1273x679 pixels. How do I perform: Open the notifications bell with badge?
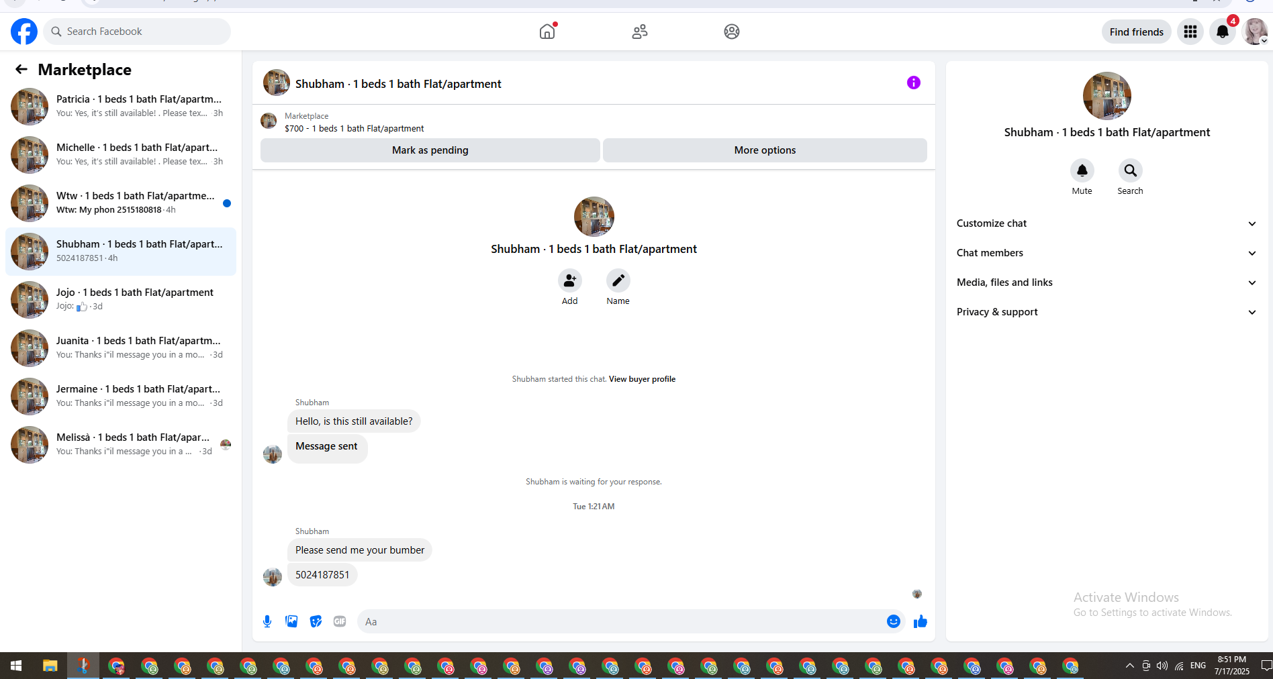(1223, 32)
